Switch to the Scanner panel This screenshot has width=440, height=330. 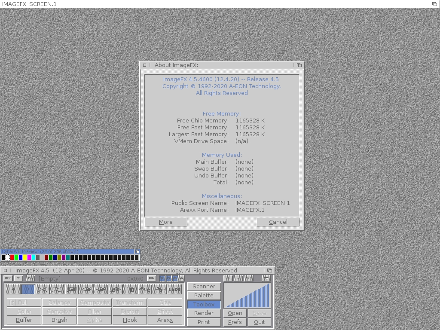[204, 286]
